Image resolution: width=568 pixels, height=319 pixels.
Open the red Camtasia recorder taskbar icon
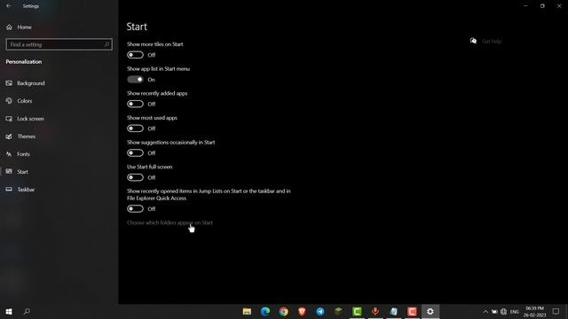pyautogui.click(x=412, y=311)
